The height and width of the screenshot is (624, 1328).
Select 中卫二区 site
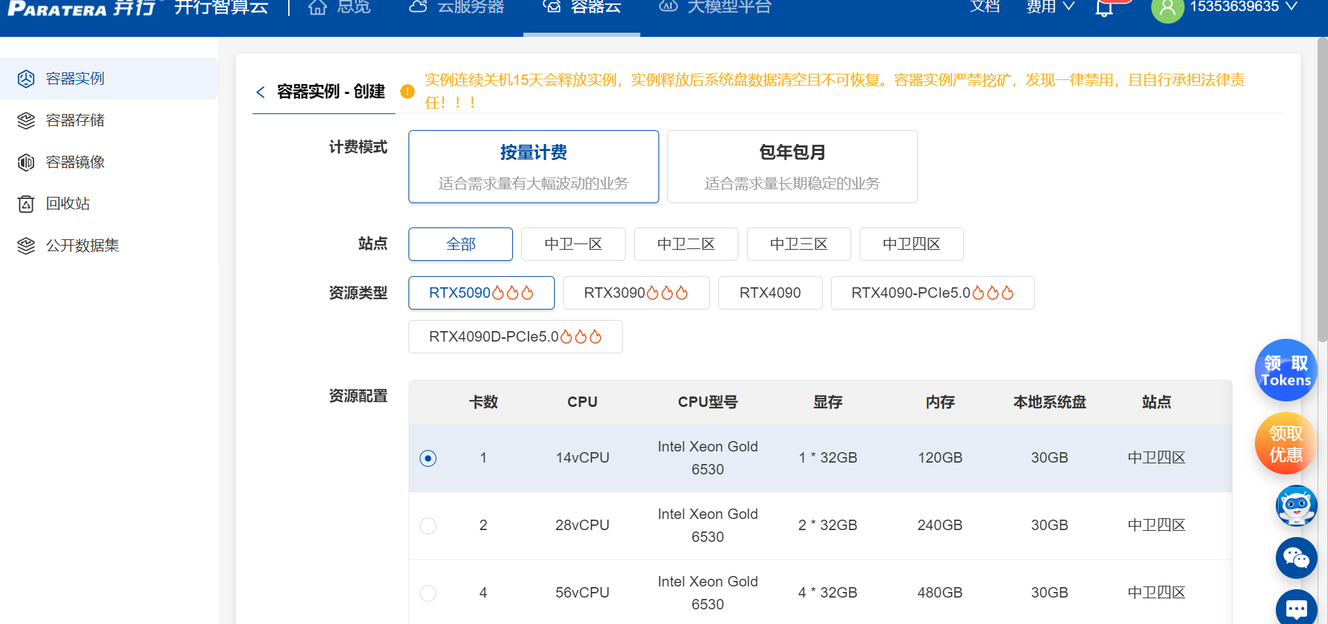686,244
